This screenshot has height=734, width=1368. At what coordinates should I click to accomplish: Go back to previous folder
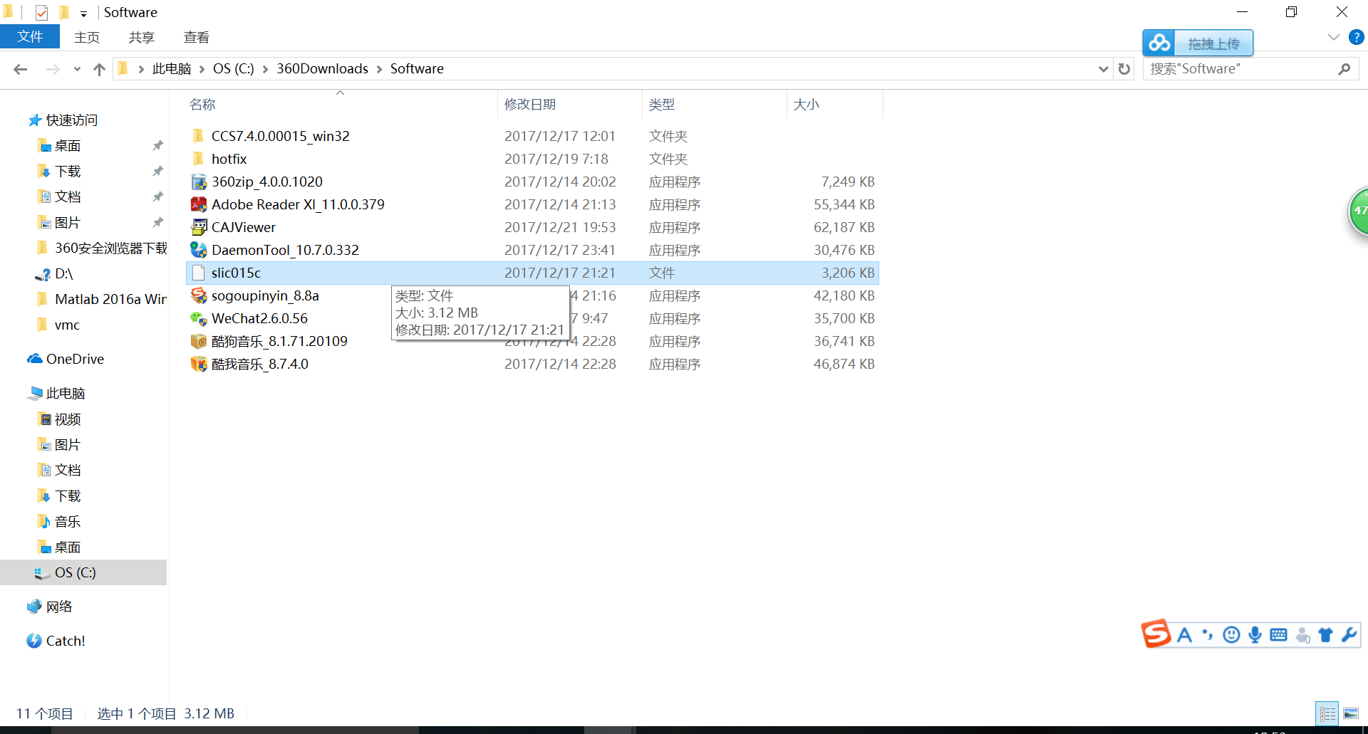click(x=21, y=69)
